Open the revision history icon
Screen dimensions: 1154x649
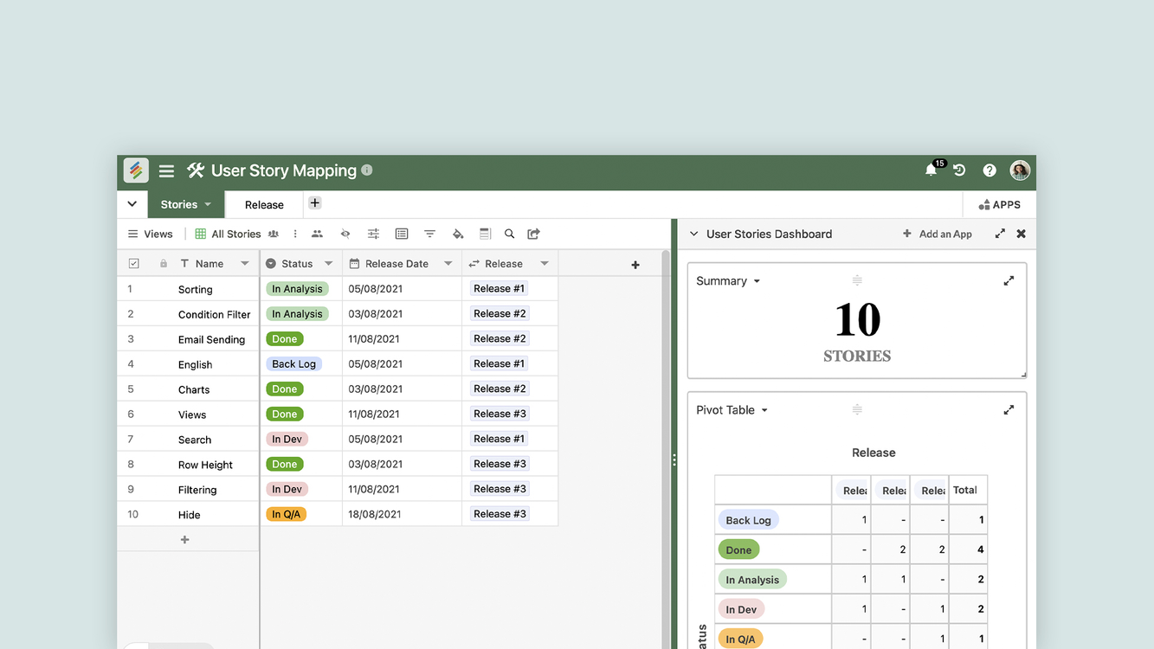coord(959,170)
